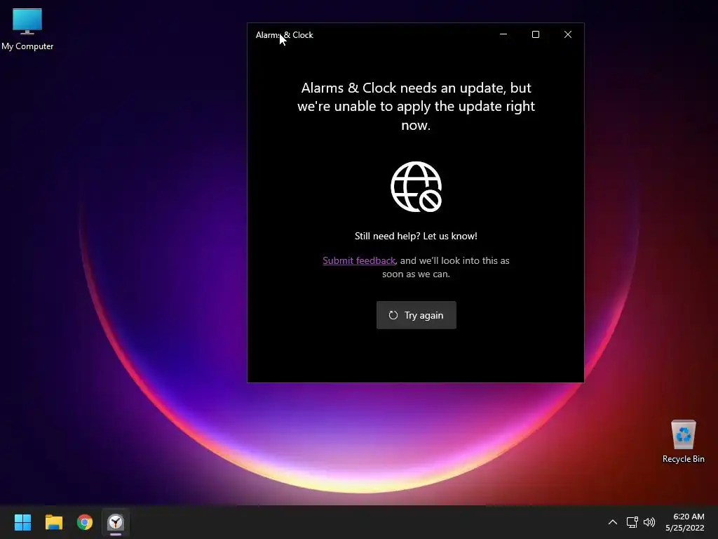718x539 pixels.
Task: Click the 'needs an update' heading
Action: (x=416, y=107)
